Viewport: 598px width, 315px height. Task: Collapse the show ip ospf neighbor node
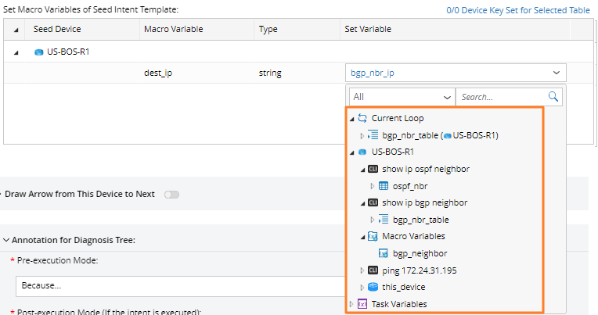click(x=362, y=169)
